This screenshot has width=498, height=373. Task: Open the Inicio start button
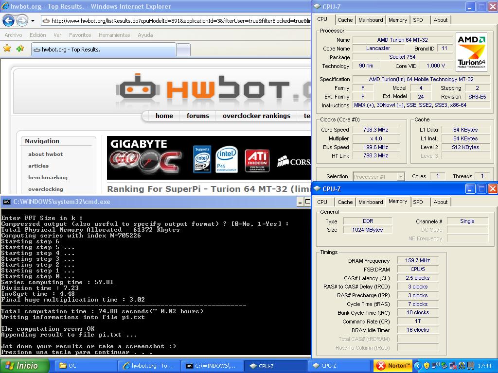click(24, 366)
